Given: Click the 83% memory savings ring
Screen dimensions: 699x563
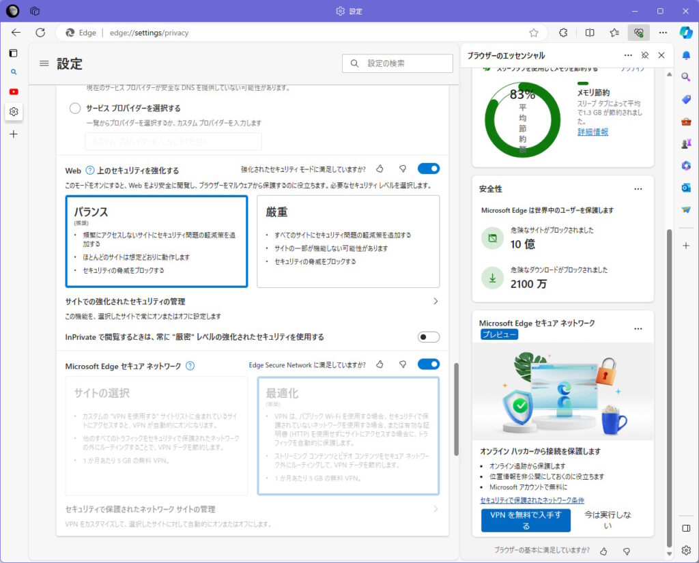Looking at the screenshot, I should click(x=522, y=119).
